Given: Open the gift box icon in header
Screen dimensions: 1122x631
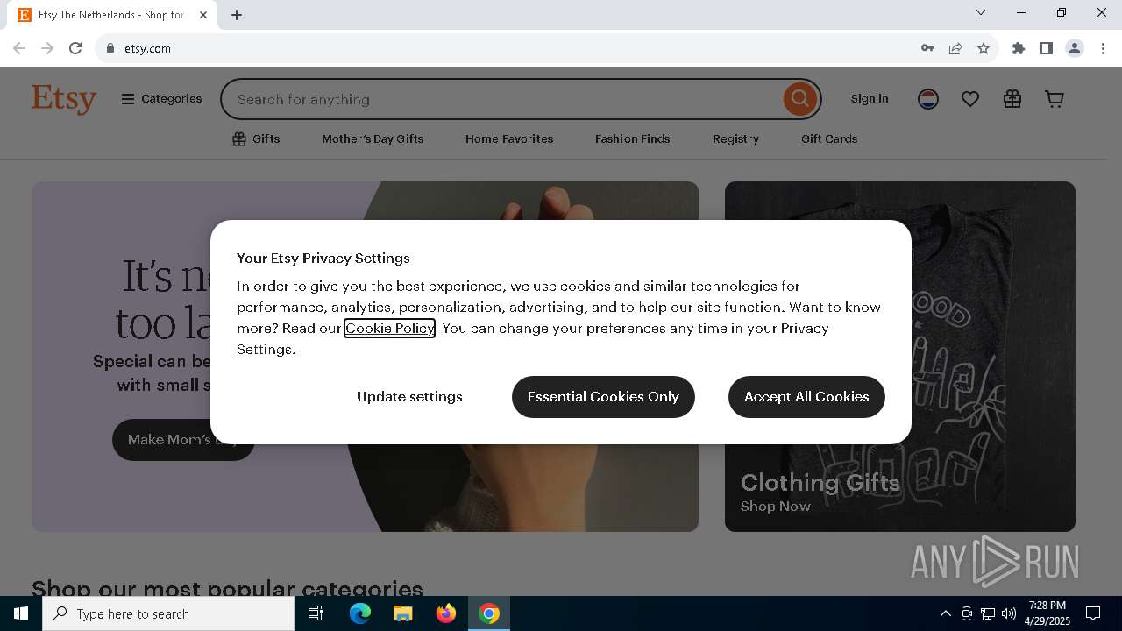Looking at the screenshot, I should 1012,99.
